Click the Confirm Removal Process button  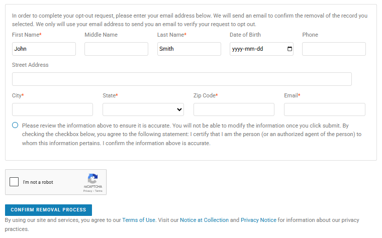[x=48, y=210]
